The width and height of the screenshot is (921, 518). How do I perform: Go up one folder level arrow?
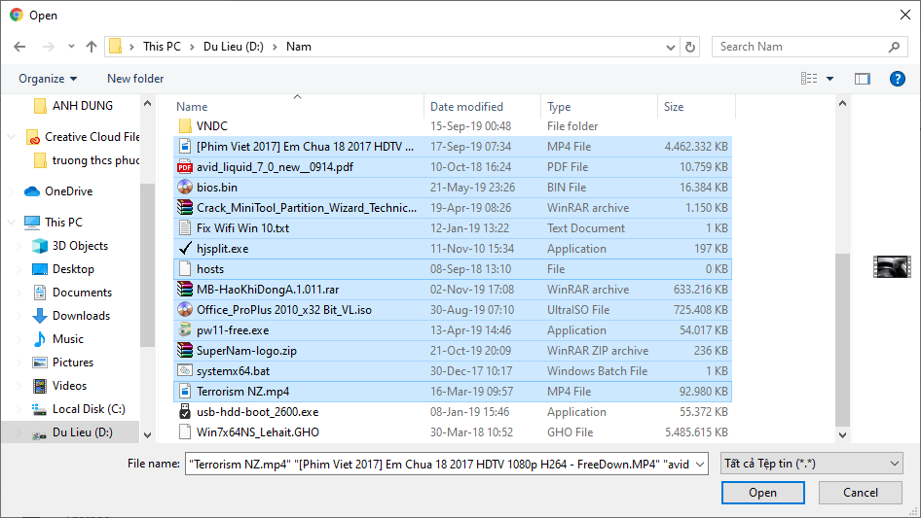(x=92, y=47)
